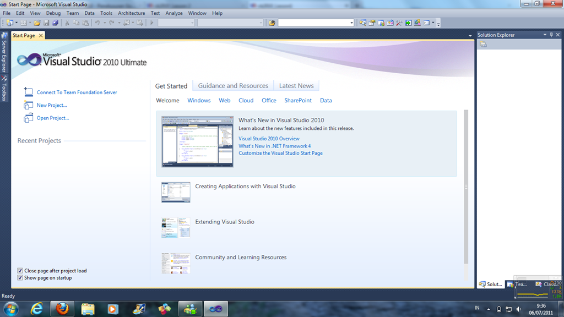Toggle Close page after project load checkbox
564x317 pixels.
click(x=20, y=271)
